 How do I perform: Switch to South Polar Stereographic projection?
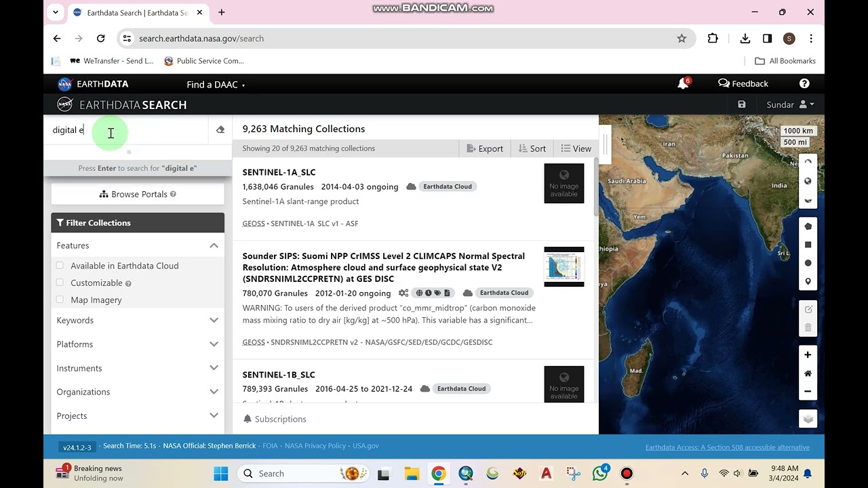tap(808, 200)
